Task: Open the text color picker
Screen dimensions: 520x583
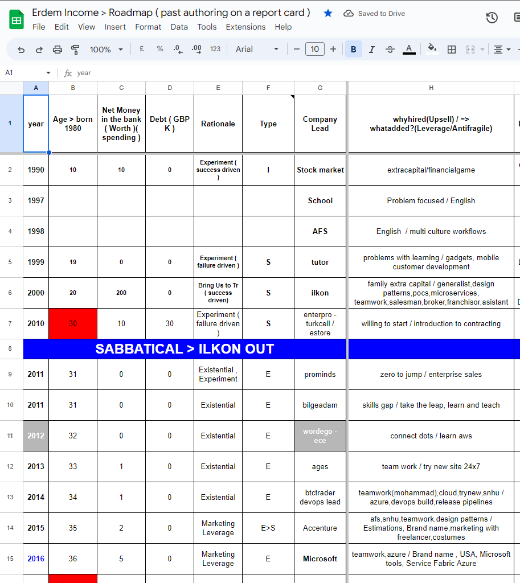Action: pos(409,49)
